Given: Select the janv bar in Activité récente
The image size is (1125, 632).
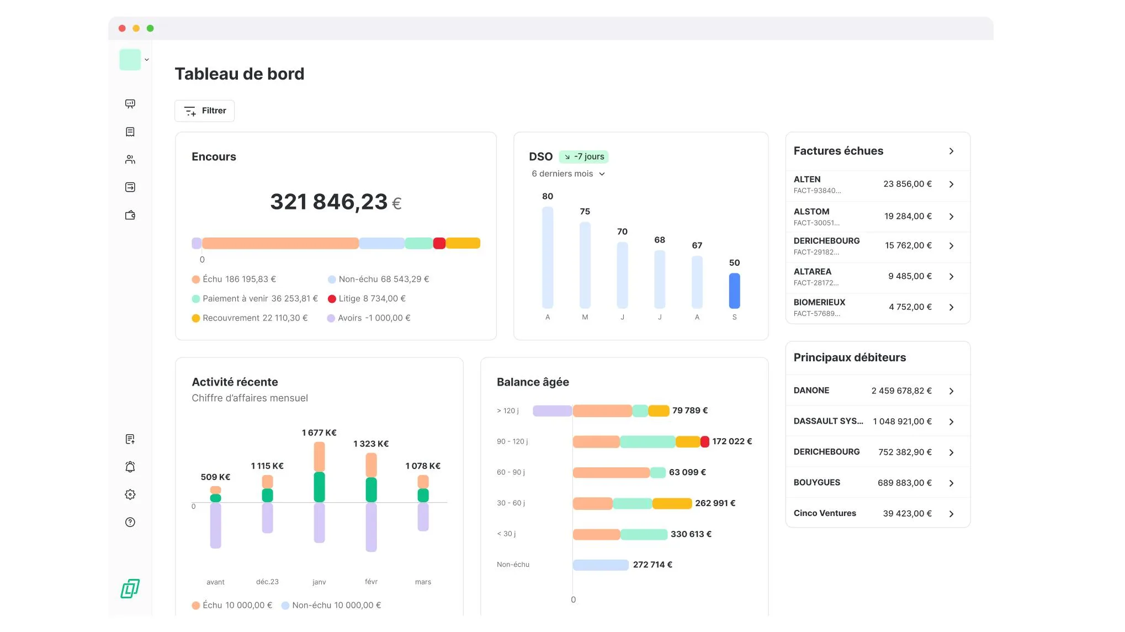Looking at the screenshot, I should click(320, 492).
